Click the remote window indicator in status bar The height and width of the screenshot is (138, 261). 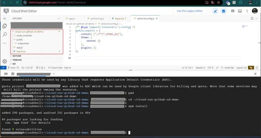click(x=3, y=68)
